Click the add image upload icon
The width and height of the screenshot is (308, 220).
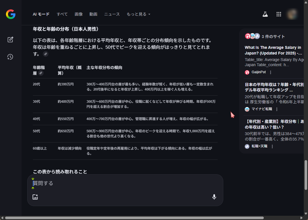pyautogui.click(x=35, y=197)
